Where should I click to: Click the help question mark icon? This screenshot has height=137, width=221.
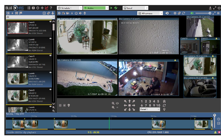[51, 8]
